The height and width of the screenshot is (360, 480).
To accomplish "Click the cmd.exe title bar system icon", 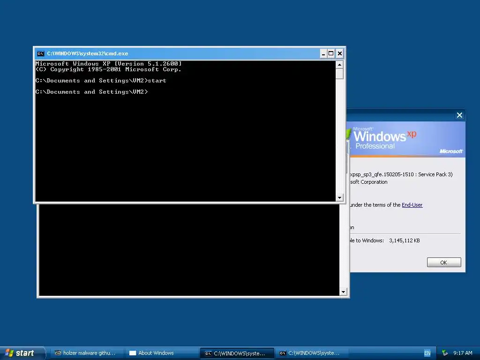I will coord(40,53).
